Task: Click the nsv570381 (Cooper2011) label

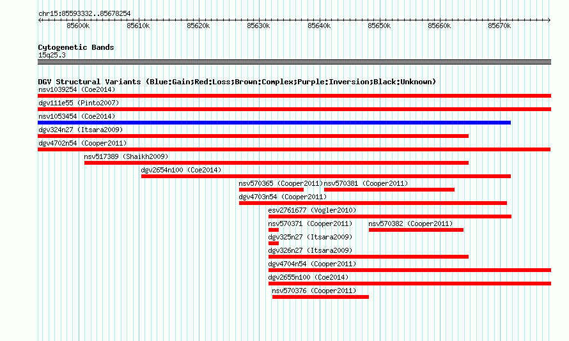Action: pyautogui.click(x=366, y=183)
